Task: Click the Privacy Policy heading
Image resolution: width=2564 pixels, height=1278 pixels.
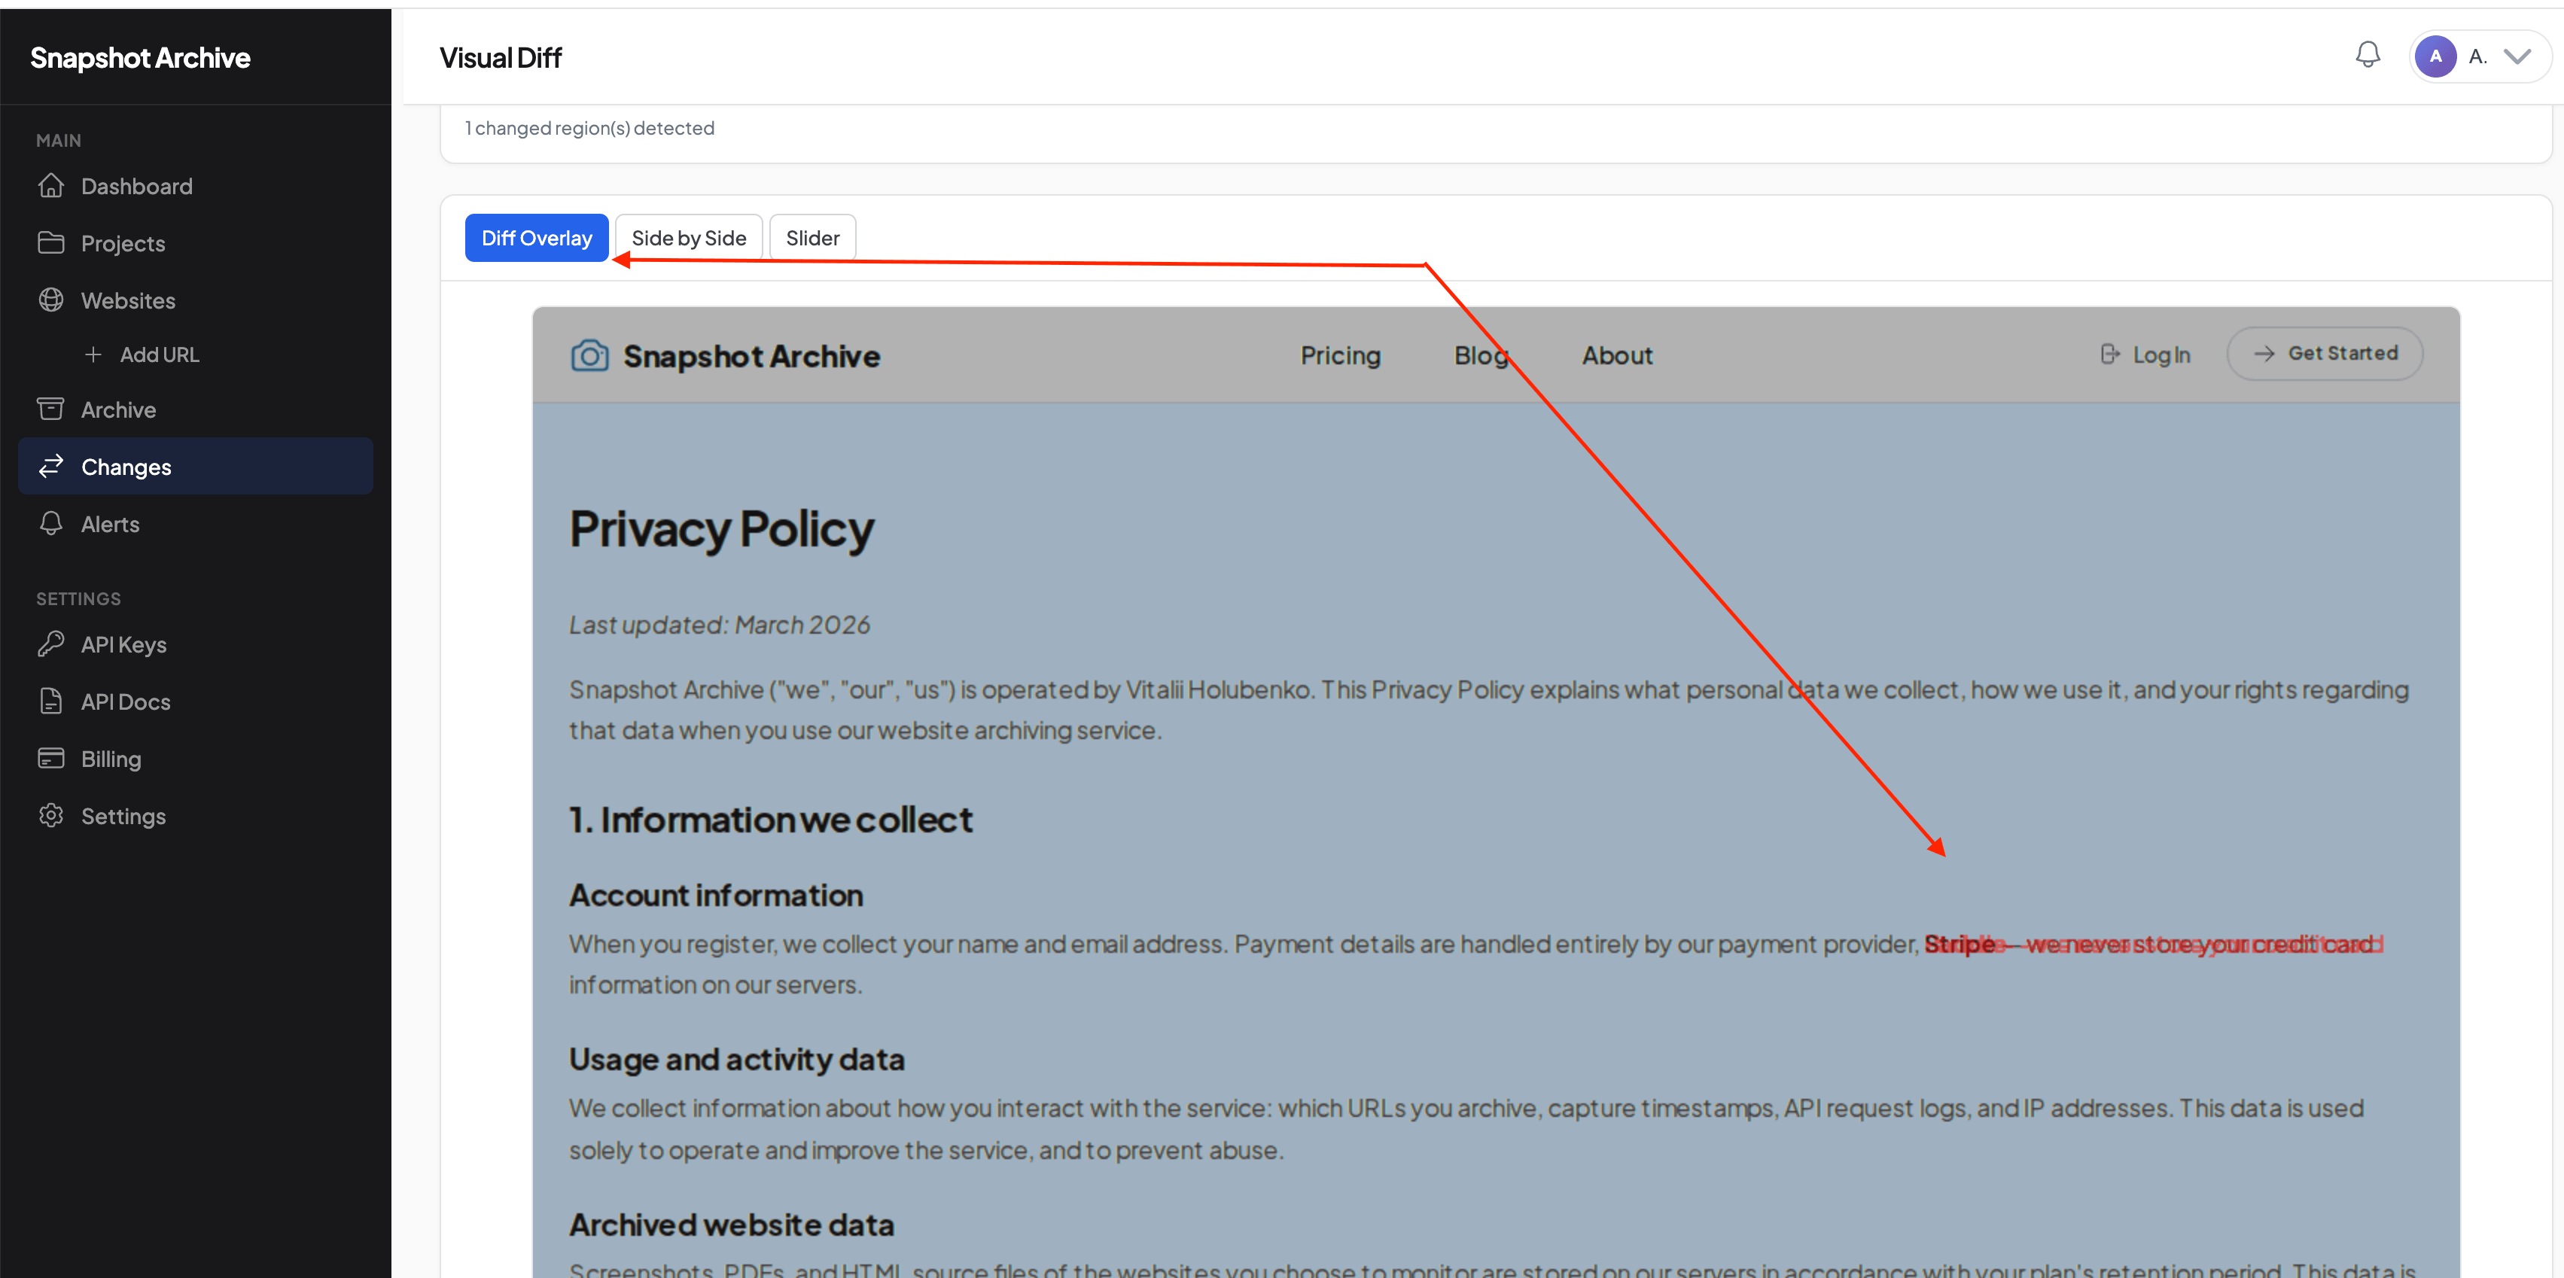Action: coord(722,528)
